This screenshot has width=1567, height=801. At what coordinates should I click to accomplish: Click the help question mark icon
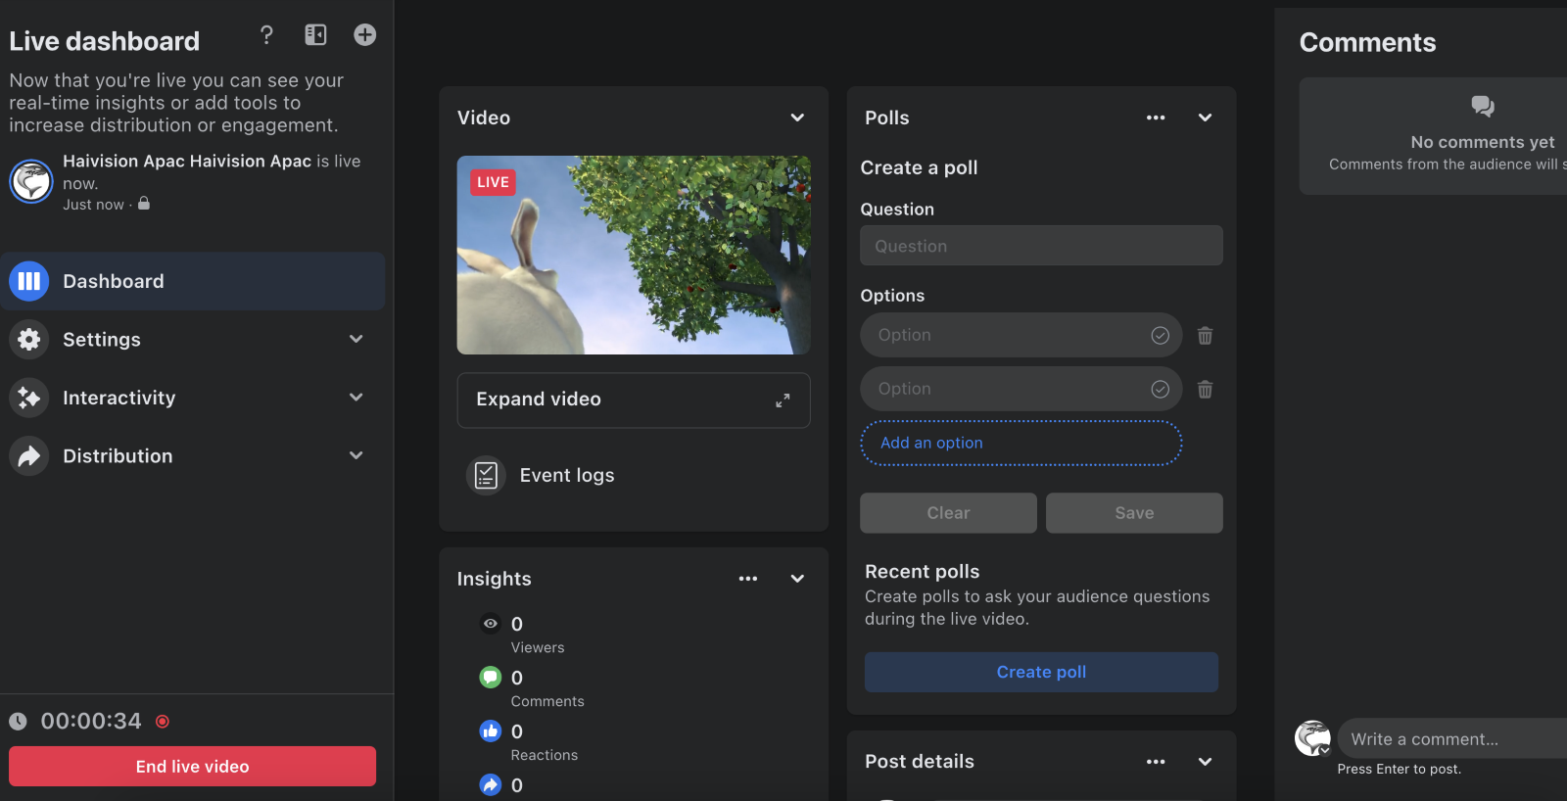pos(266,35)
